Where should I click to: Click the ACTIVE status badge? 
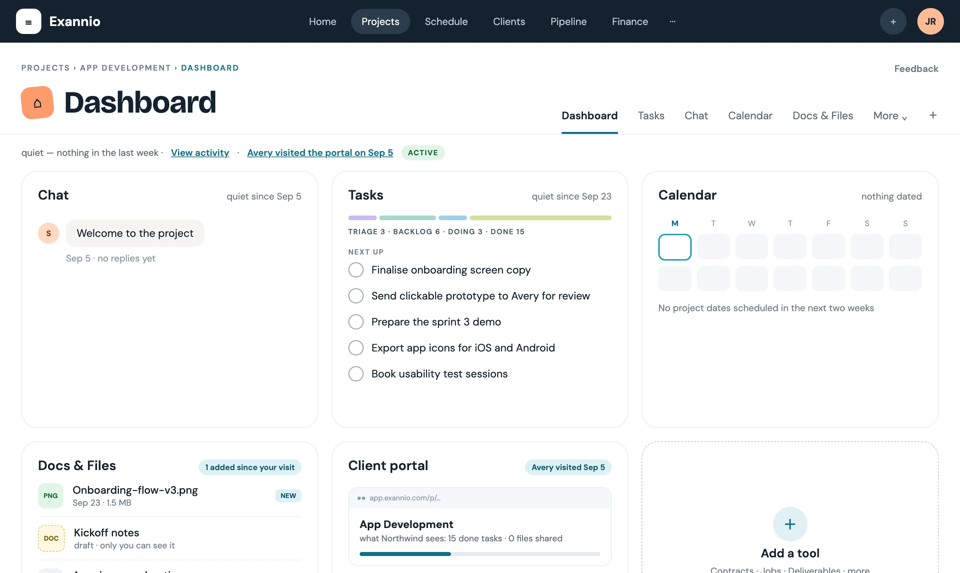click(423, 153)
